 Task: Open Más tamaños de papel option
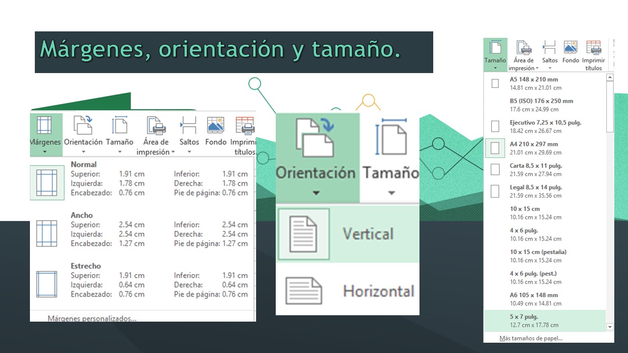531,338
